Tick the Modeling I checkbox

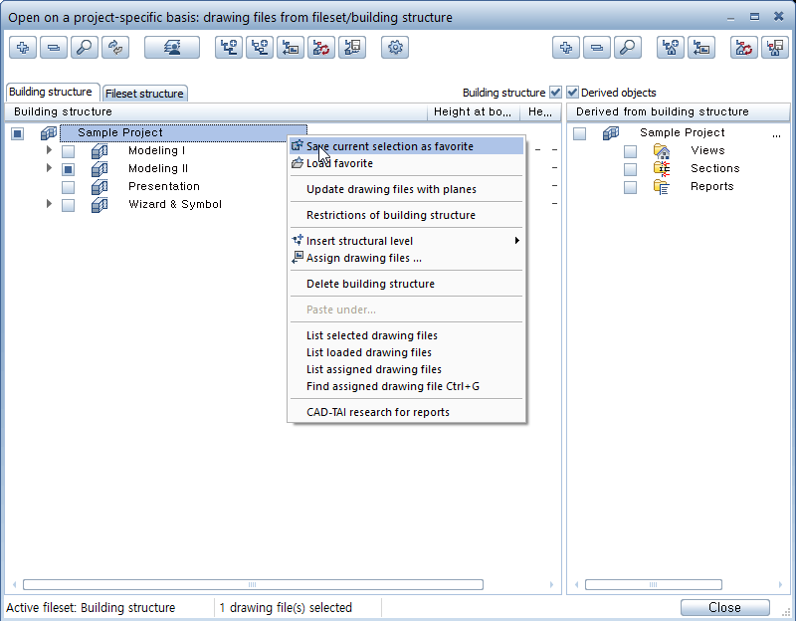point(69,151)
